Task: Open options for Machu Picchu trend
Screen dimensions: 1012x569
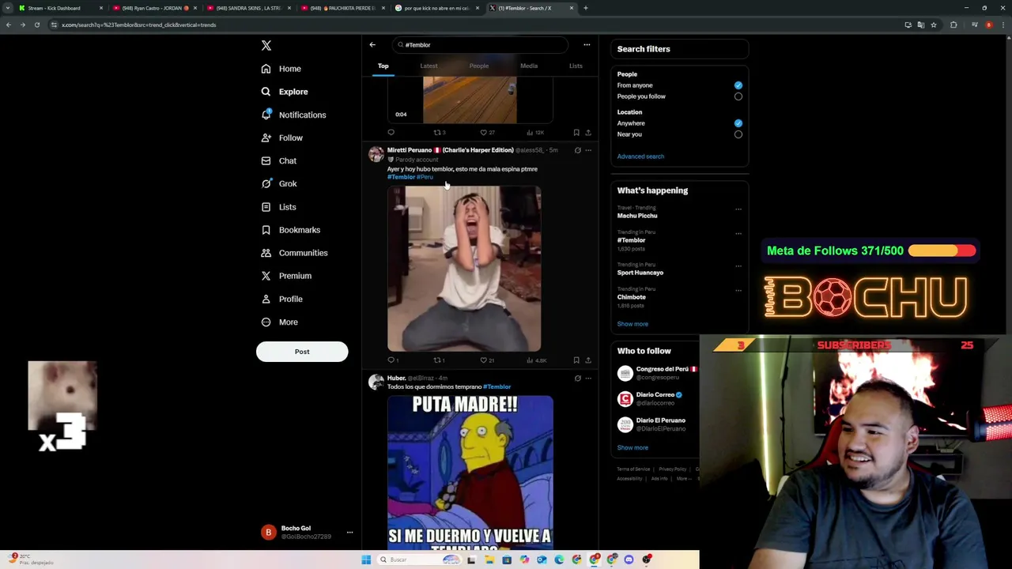Action: click(738, 209)
